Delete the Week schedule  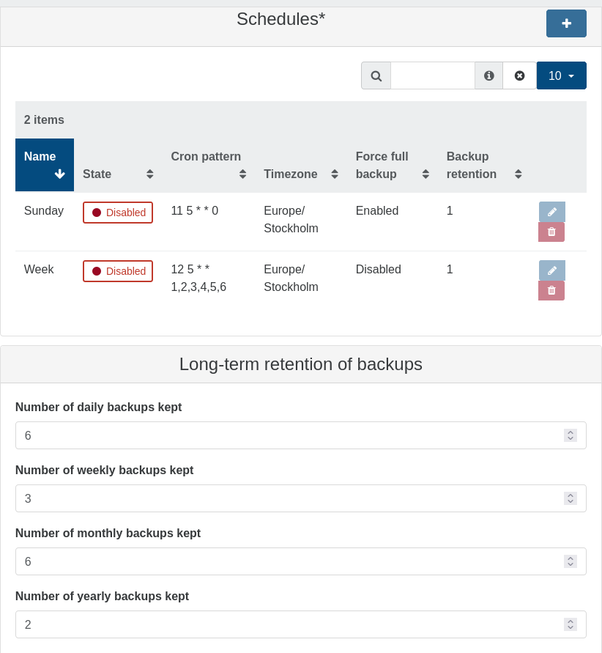551,291
